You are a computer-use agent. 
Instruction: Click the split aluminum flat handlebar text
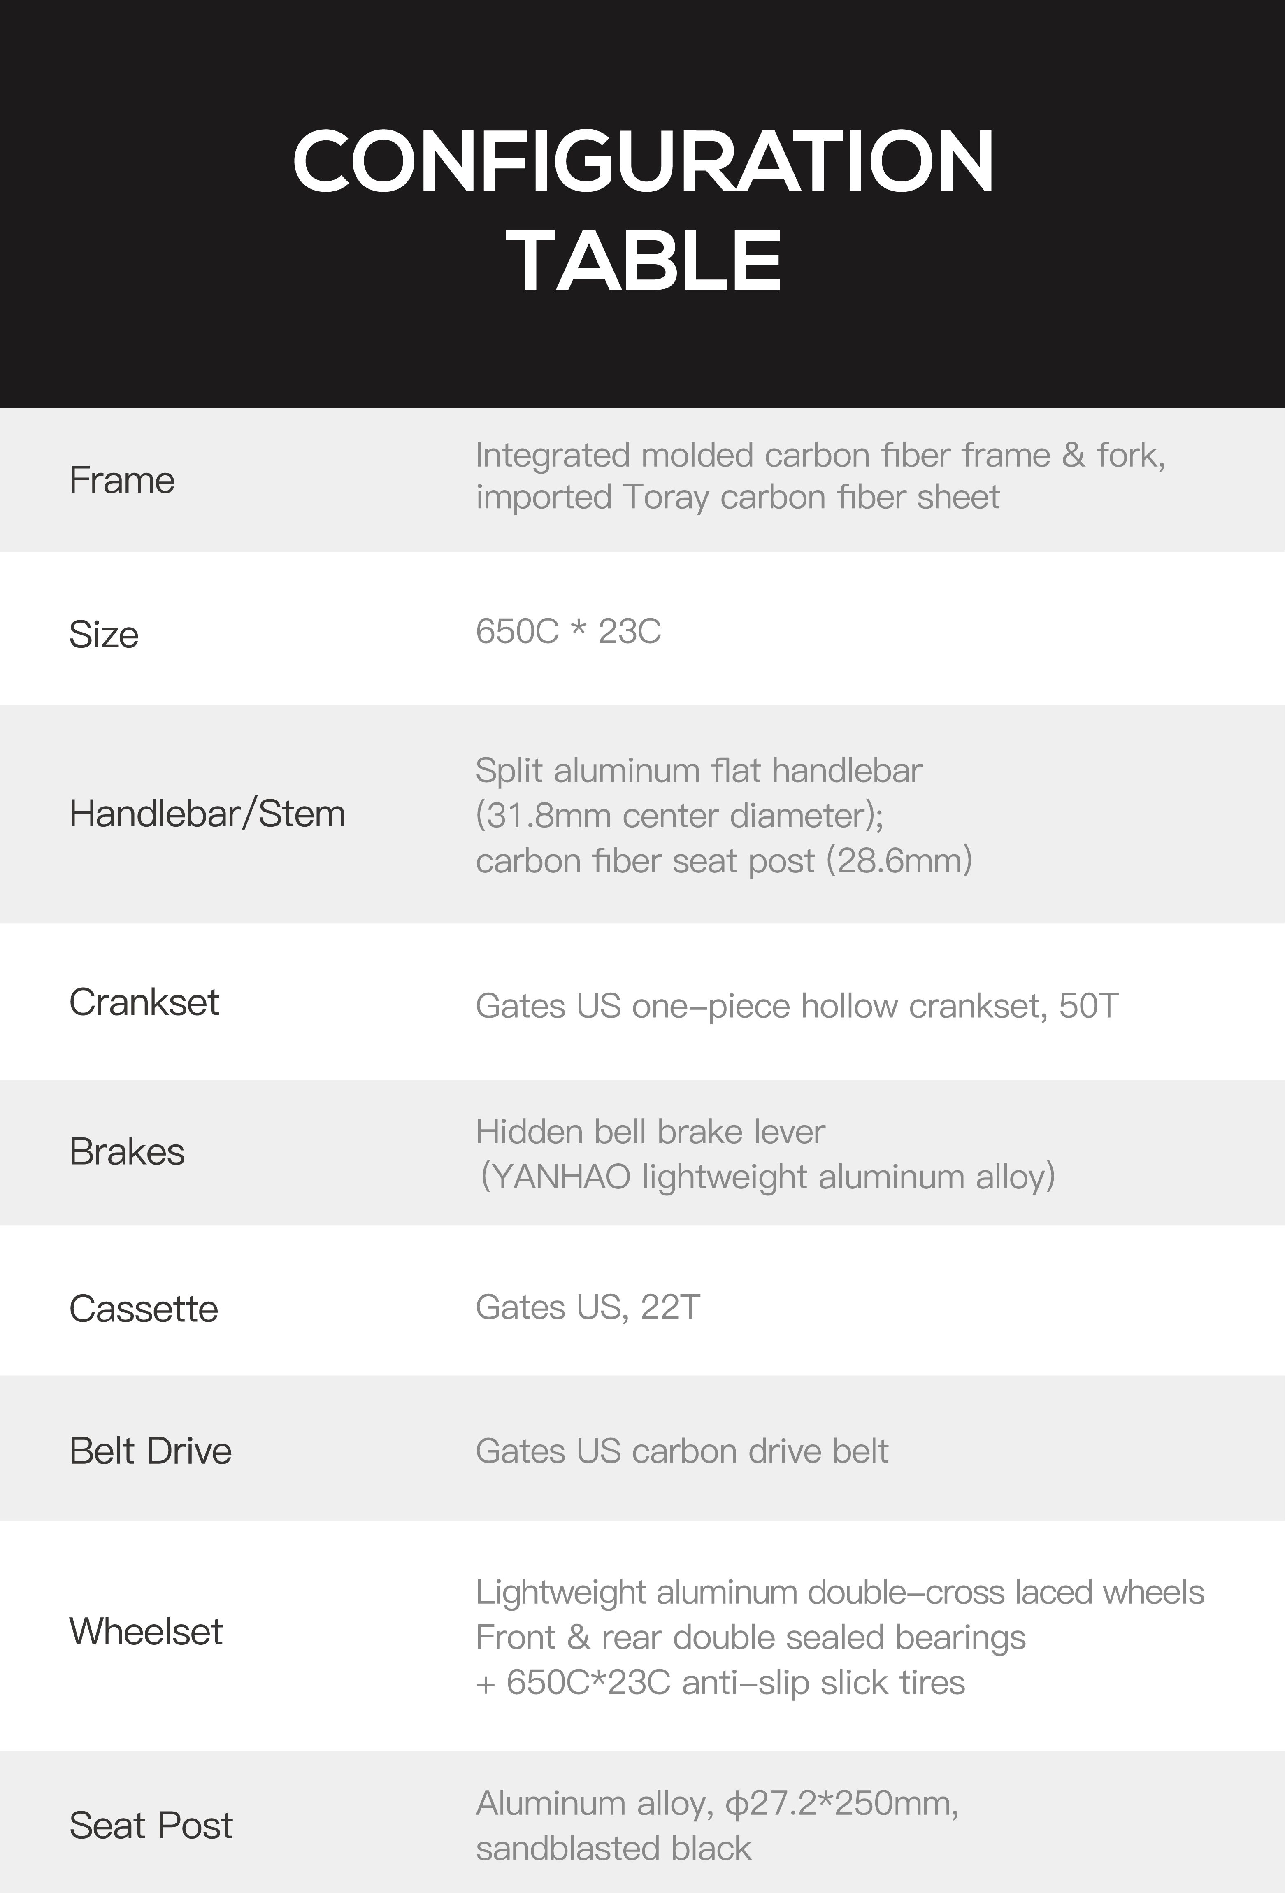[699, 770]
